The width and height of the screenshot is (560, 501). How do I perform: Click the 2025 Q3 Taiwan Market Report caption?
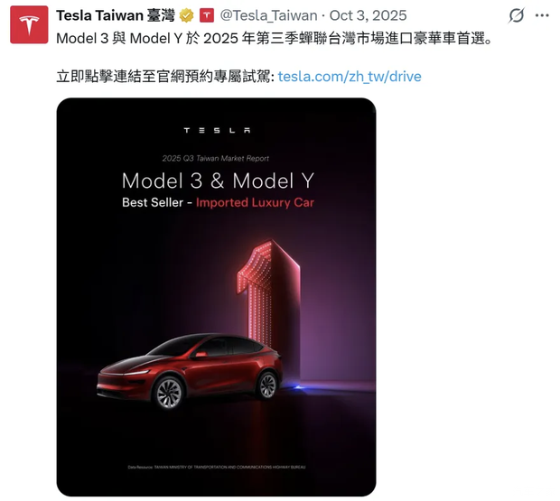(x=216, y=159)
